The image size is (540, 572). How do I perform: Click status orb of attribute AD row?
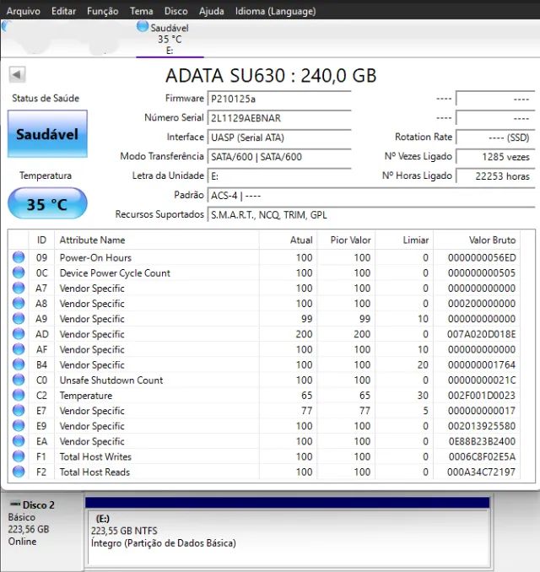[x=19, y=334]
